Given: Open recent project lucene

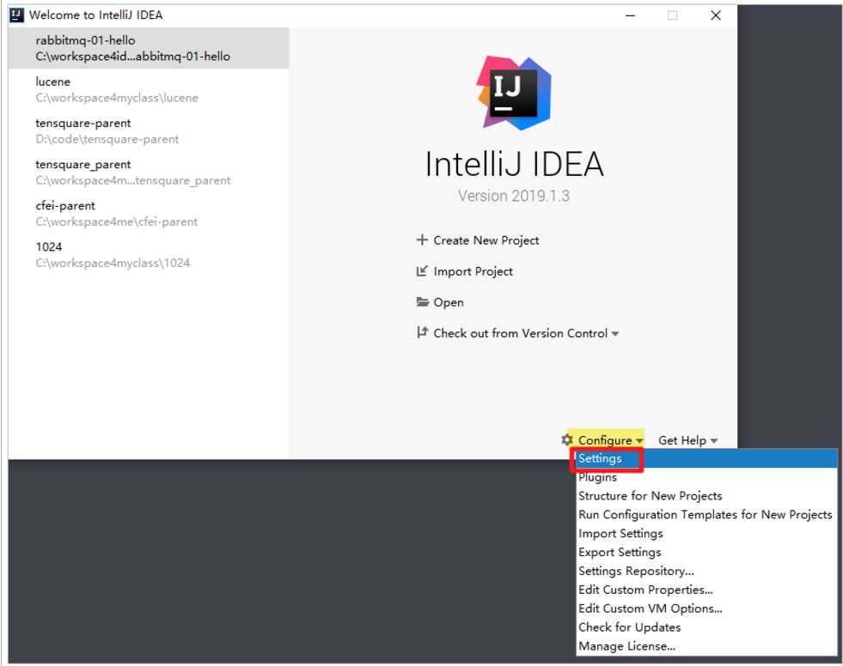Looking at the screenshot, I should click(x=149, y=90).
